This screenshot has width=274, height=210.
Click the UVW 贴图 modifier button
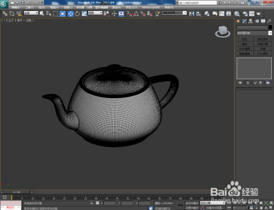[x=244, y=49]
